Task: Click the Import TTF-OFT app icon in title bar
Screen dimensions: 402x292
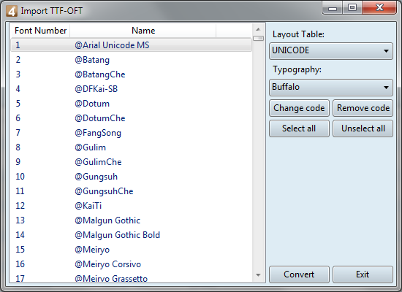Action: click(x=12, y=11)
